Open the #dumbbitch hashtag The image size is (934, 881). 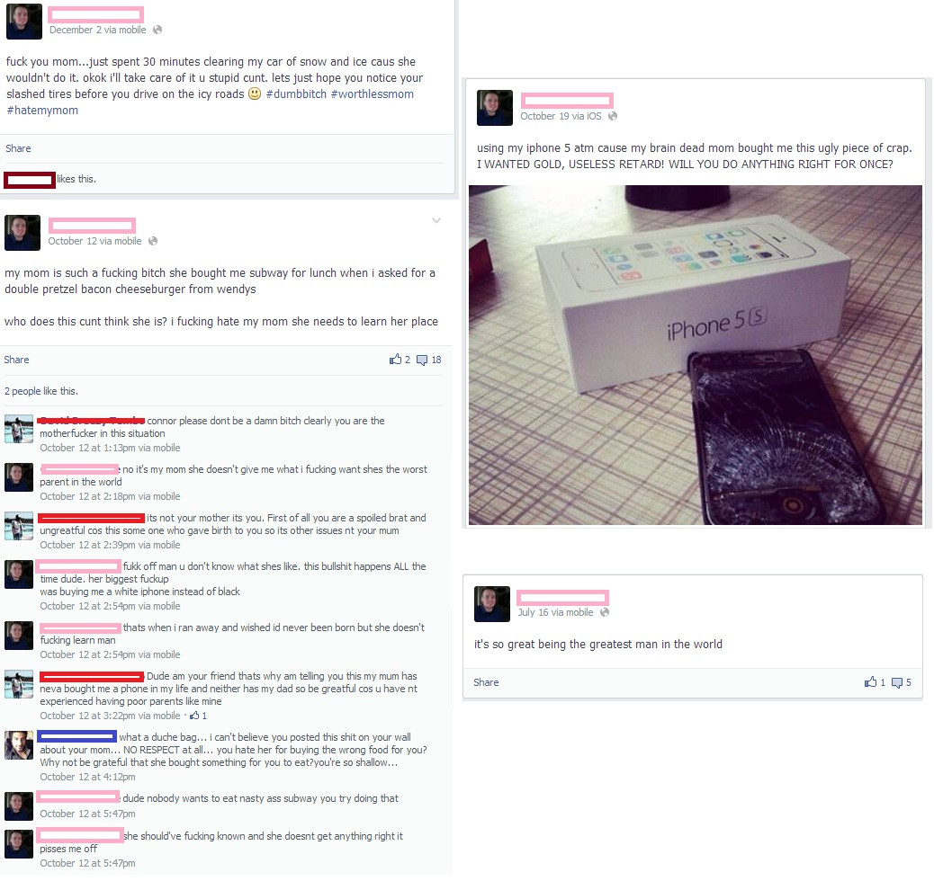coord(296,94)
